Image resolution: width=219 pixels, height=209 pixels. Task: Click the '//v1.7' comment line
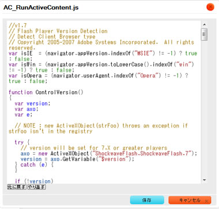pyautogui.click(x=18, y=25)
